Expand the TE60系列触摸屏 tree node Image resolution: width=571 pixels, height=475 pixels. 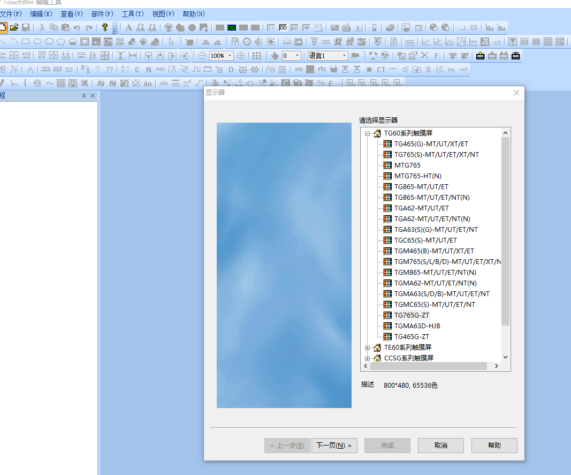[x=368, y=348]
